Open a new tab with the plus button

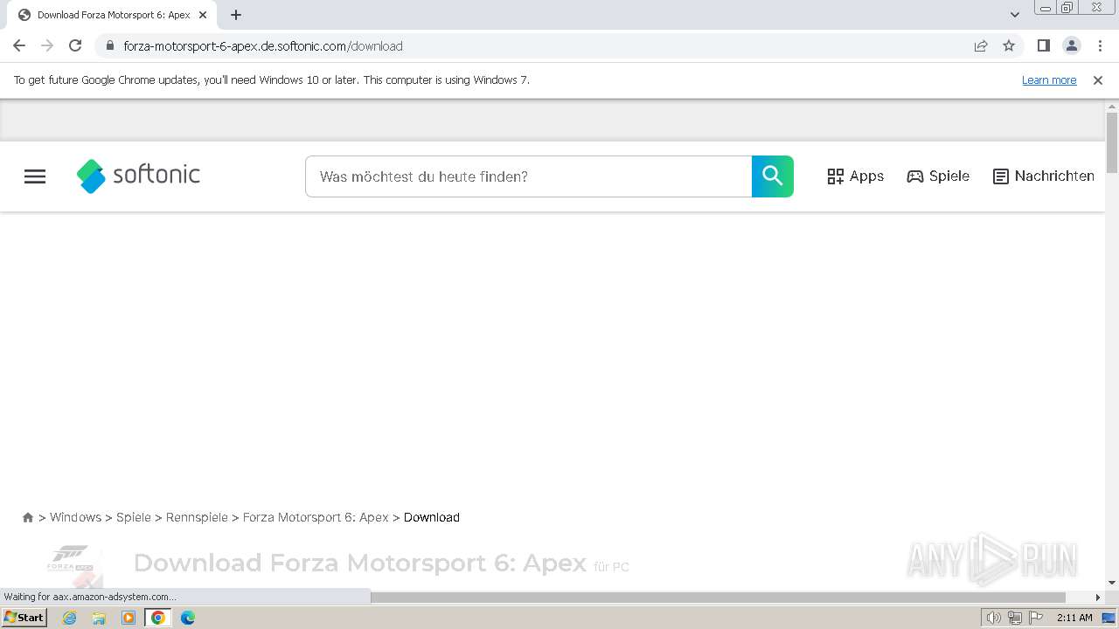click(x=236, y=15)
